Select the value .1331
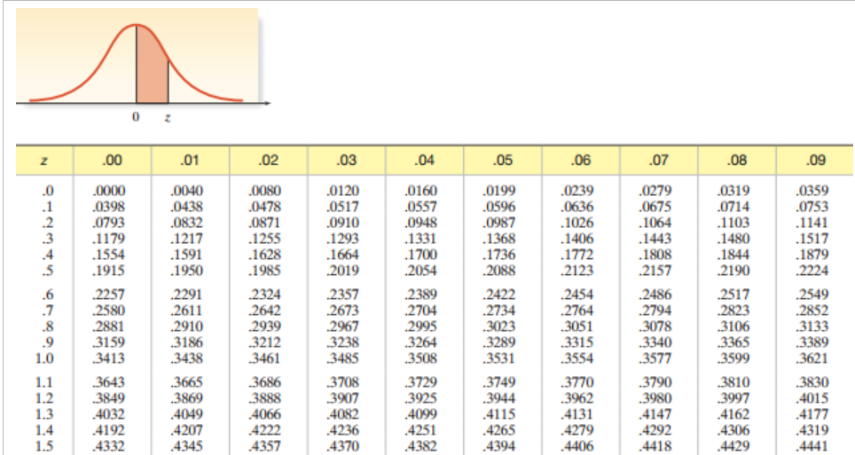855x455 pixels. pos(421,239)
